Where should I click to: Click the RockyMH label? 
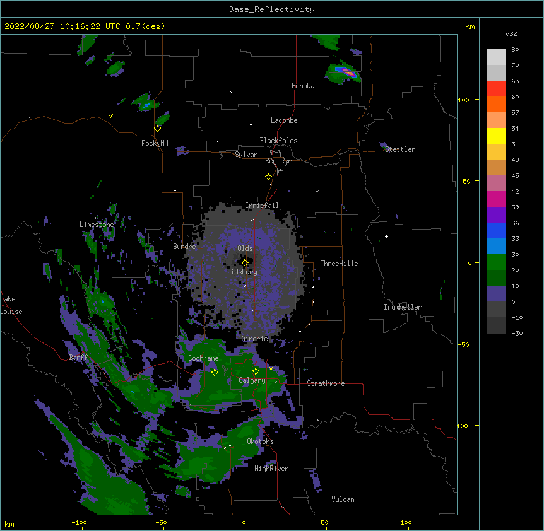155,143
